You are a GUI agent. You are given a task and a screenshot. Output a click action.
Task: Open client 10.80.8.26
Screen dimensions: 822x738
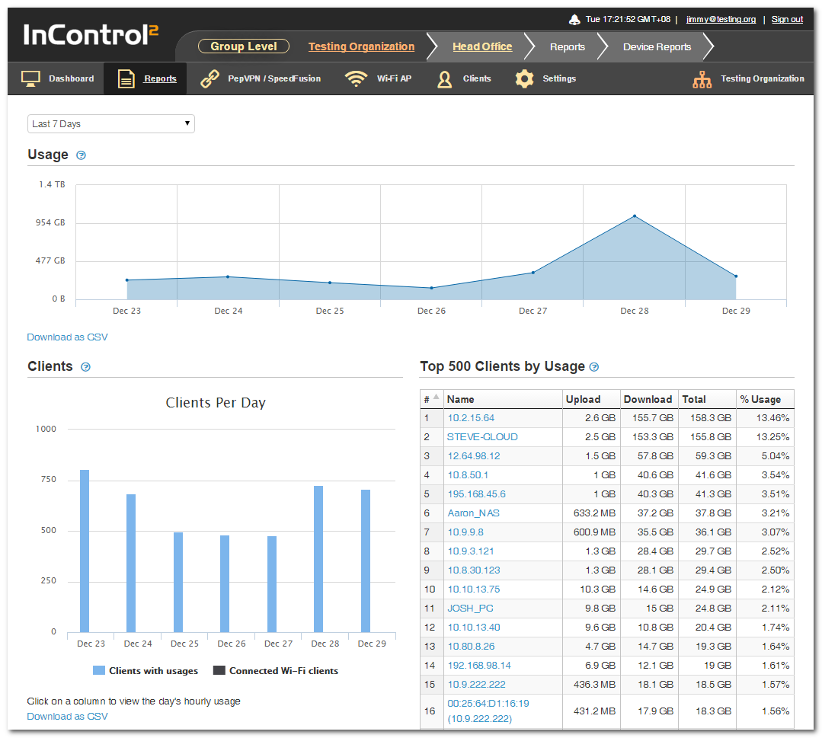pyautogui.click(x=472, y=647)
